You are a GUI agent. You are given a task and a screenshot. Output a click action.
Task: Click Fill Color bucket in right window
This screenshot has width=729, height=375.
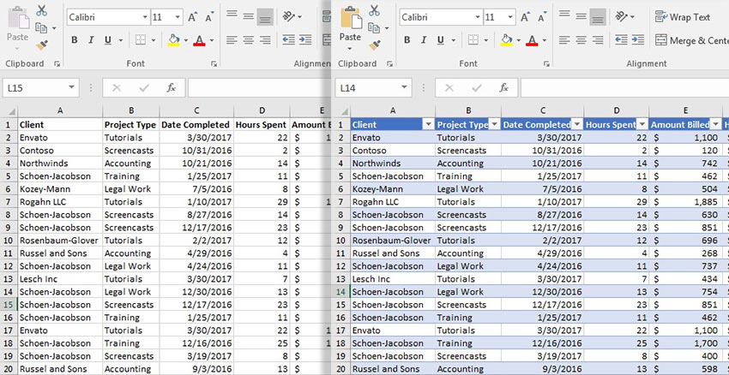tap(507, 40)
